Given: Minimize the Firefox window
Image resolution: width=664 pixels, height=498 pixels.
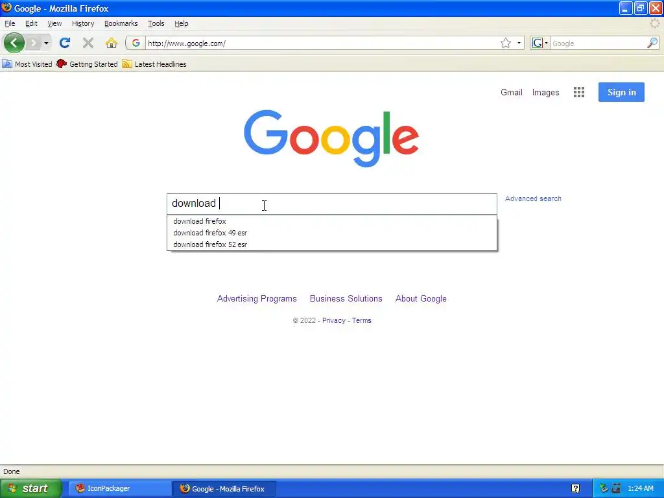Looking at the screenshot, I should click(626, 8).
